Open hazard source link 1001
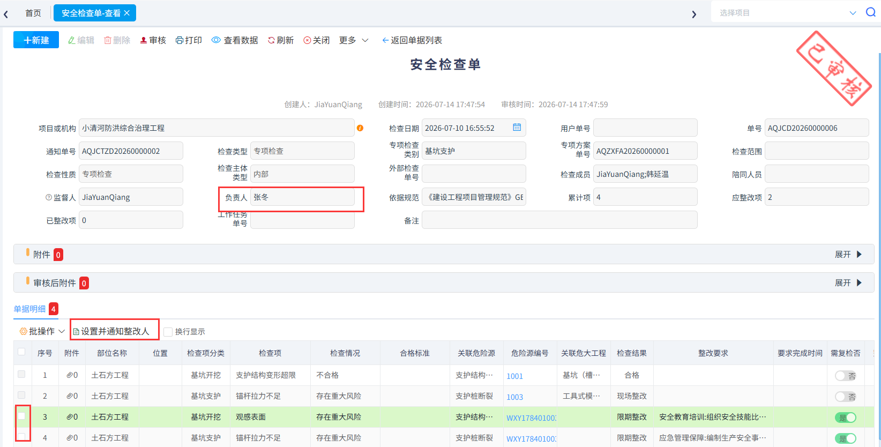 coord(514,376)
